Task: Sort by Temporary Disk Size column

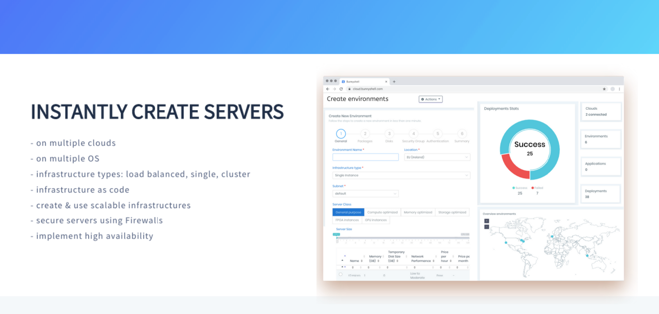Action: (396, 257)
